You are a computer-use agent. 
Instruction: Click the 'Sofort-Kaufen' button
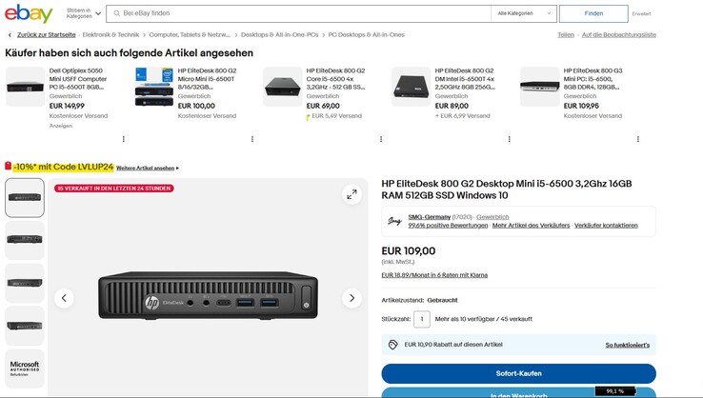pos(518,373)
